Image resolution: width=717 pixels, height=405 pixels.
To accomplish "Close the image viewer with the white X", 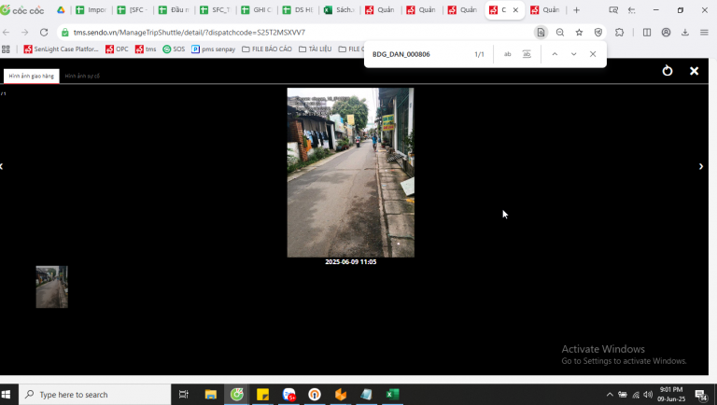I will [x=695, y=71].
